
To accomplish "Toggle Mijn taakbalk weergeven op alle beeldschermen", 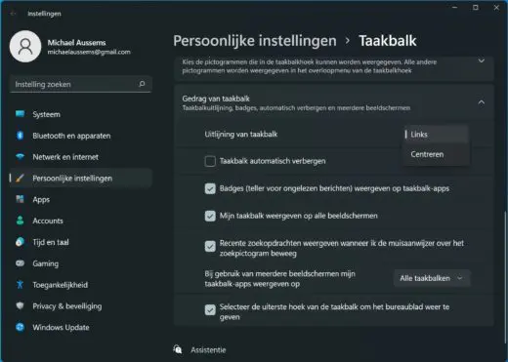I will [210, 216].
